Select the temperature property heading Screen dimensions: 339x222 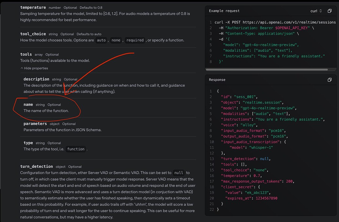click(x=33, y=7)
